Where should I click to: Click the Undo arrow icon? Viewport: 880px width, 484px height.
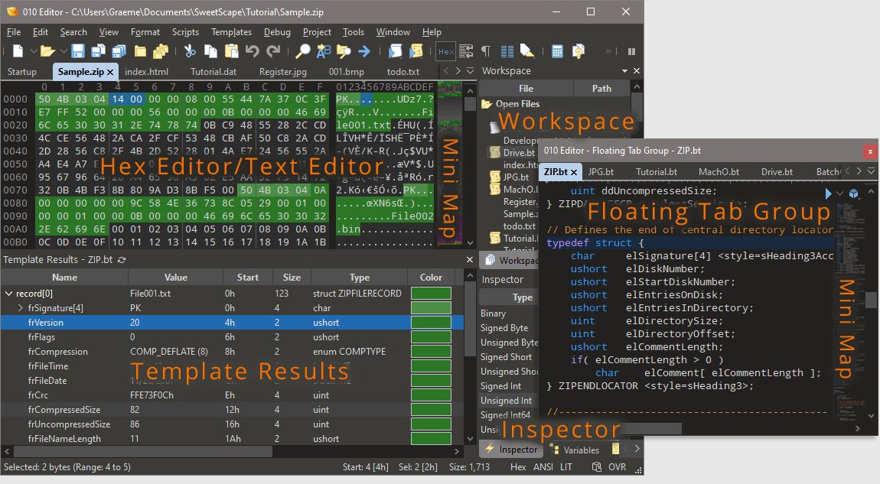[x=252, y=51]
